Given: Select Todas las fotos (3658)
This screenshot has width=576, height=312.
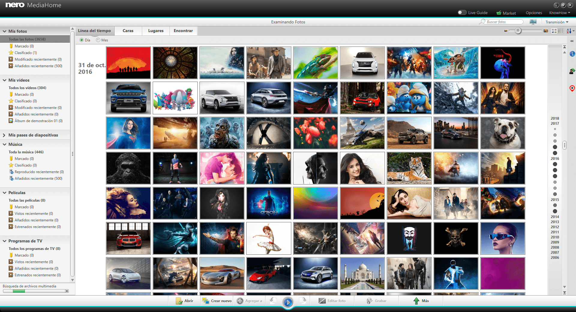Looking at the screenshot, I should (x=35, y=39).
